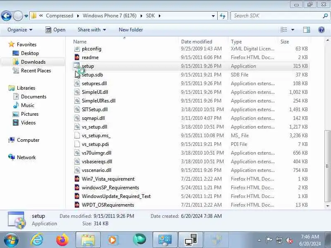Click the SITSetup.dll file icon

[x=77, y=110]
